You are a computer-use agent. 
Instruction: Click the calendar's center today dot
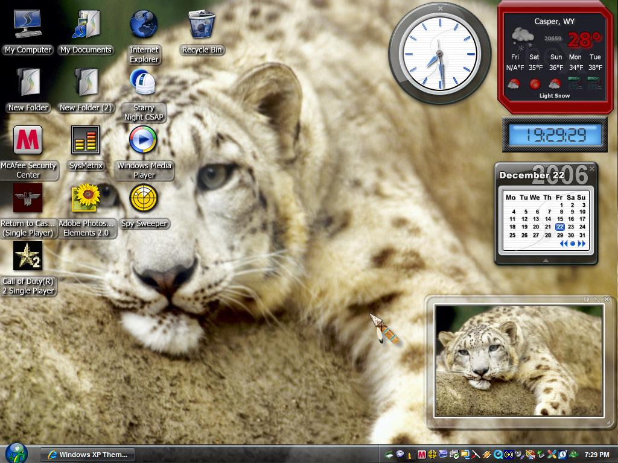tap(573, 244)
